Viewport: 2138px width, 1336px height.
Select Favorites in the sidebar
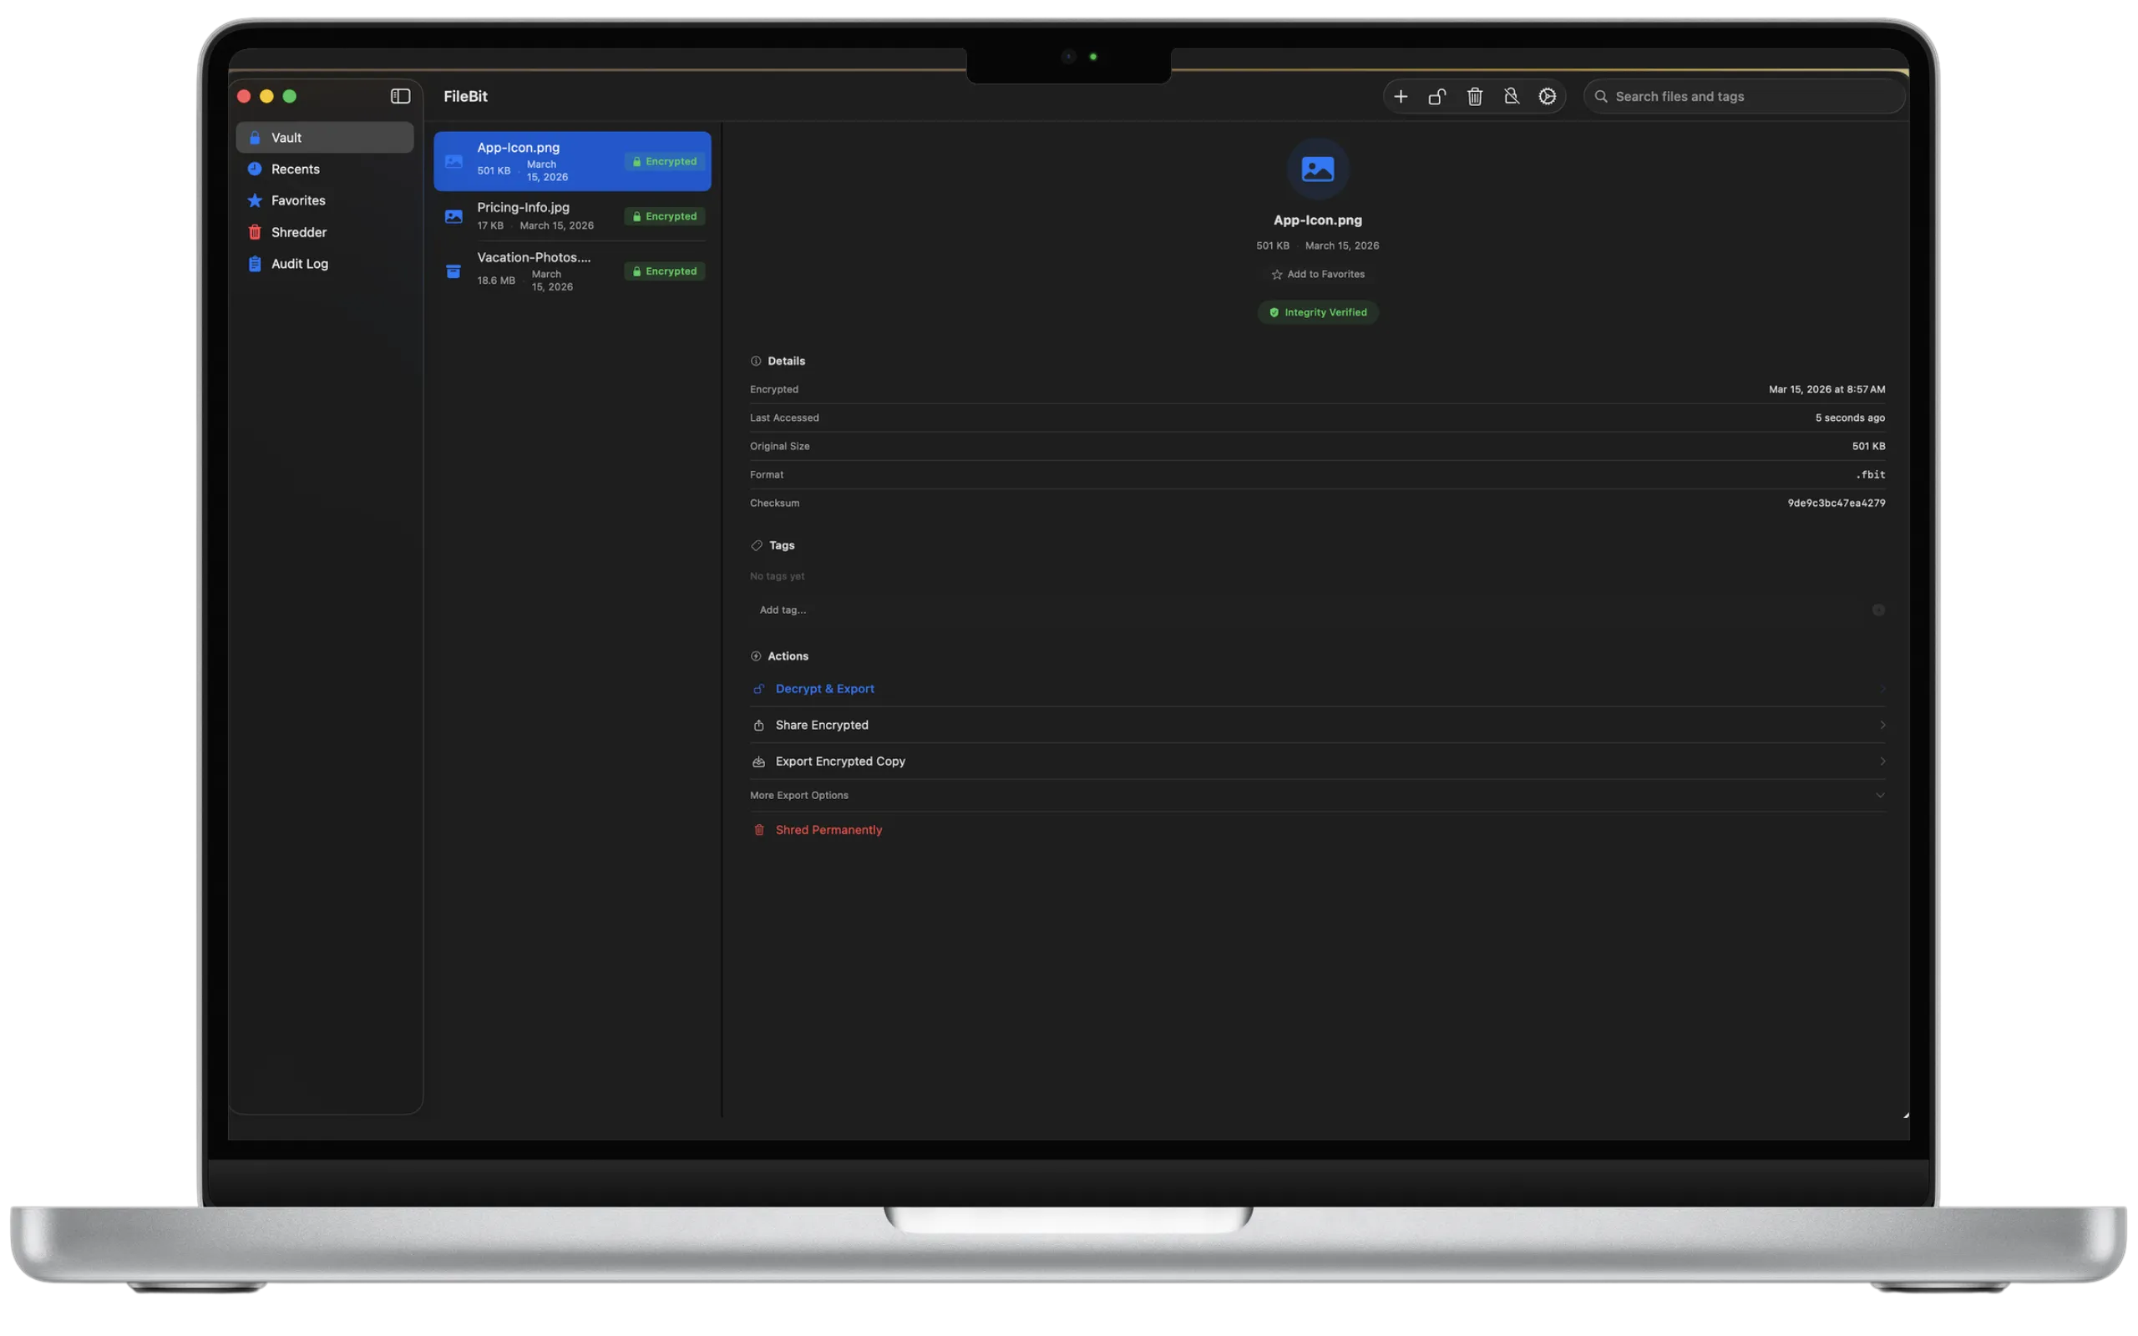296,200
